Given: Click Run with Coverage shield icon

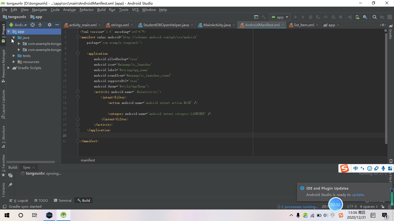Looking at the screenshot, I should click(318, 17).
